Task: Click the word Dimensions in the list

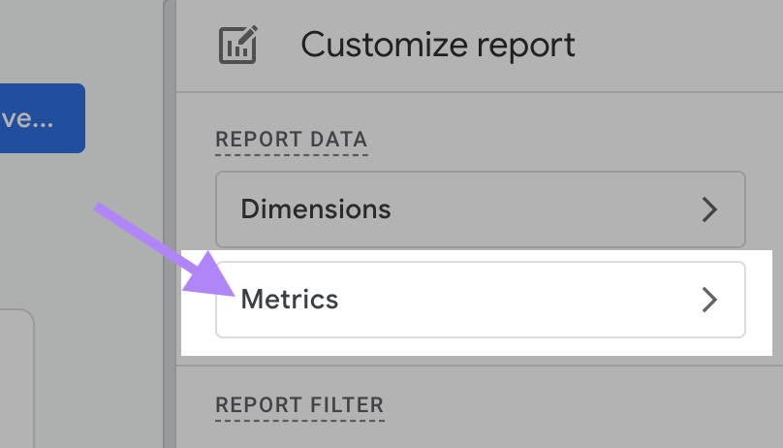Action: pos(316,209)
